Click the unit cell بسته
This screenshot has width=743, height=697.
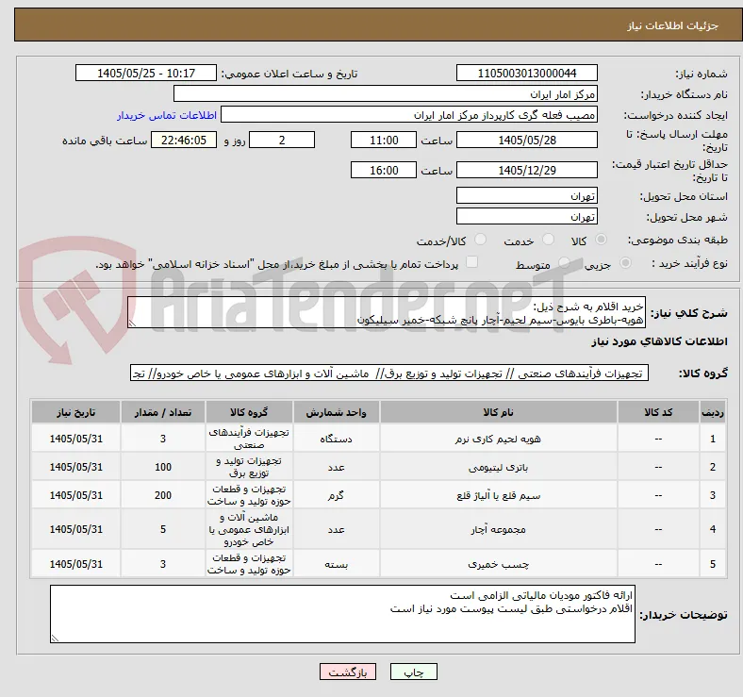pos(336,564)
